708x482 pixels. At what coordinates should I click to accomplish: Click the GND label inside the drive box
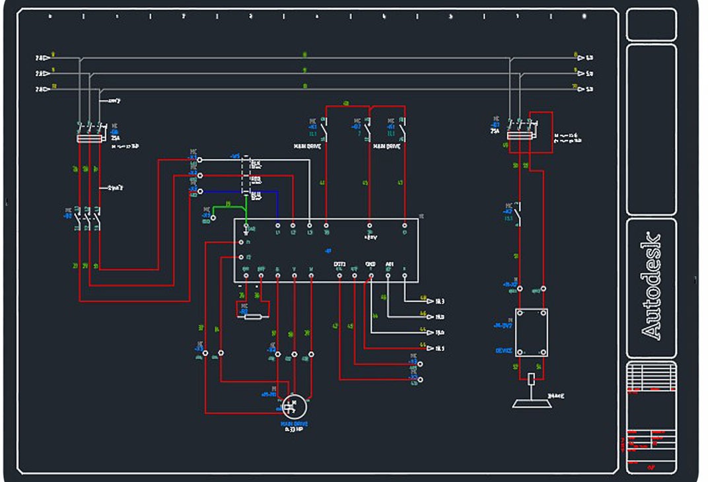point(371,264)
